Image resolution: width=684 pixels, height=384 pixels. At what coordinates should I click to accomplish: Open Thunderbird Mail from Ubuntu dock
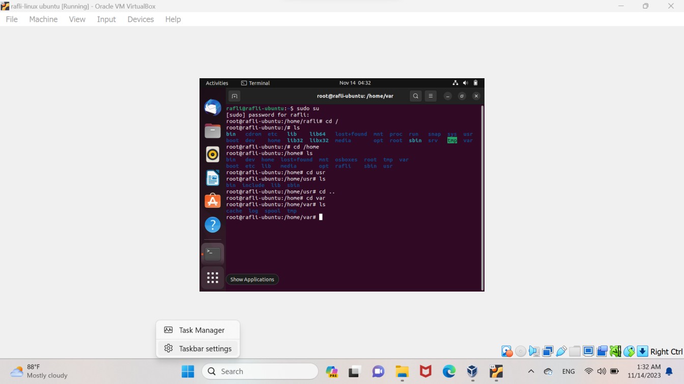pyautogui.click(x=213, y=107)
